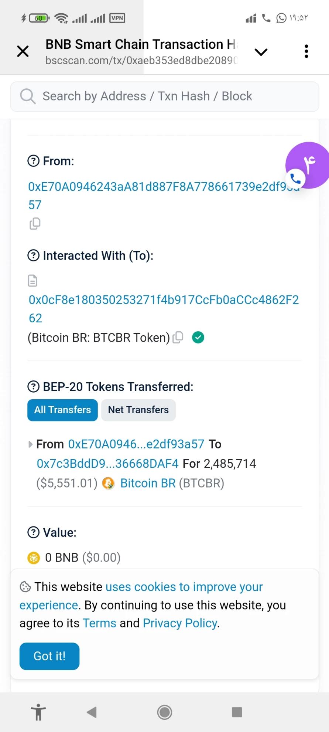
Task: Expand the page title dropdown chevron
Action: (x=261, y=52)
